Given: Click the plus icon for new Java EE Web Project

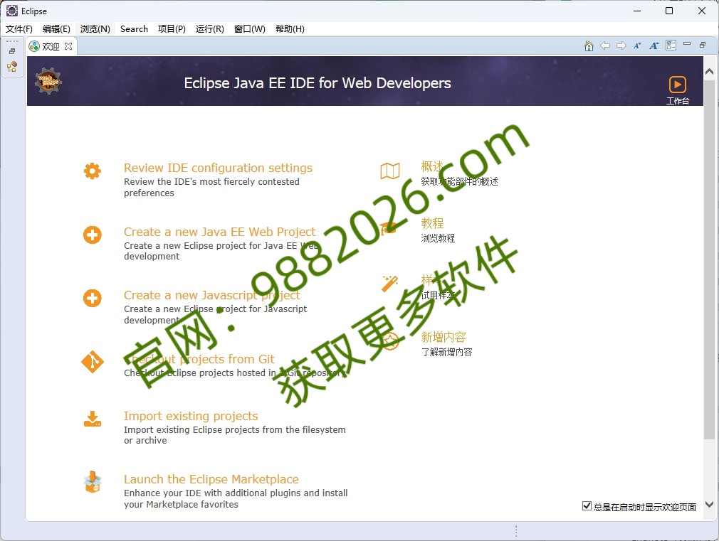Looking at the screenshot, I should pos(92,235).
